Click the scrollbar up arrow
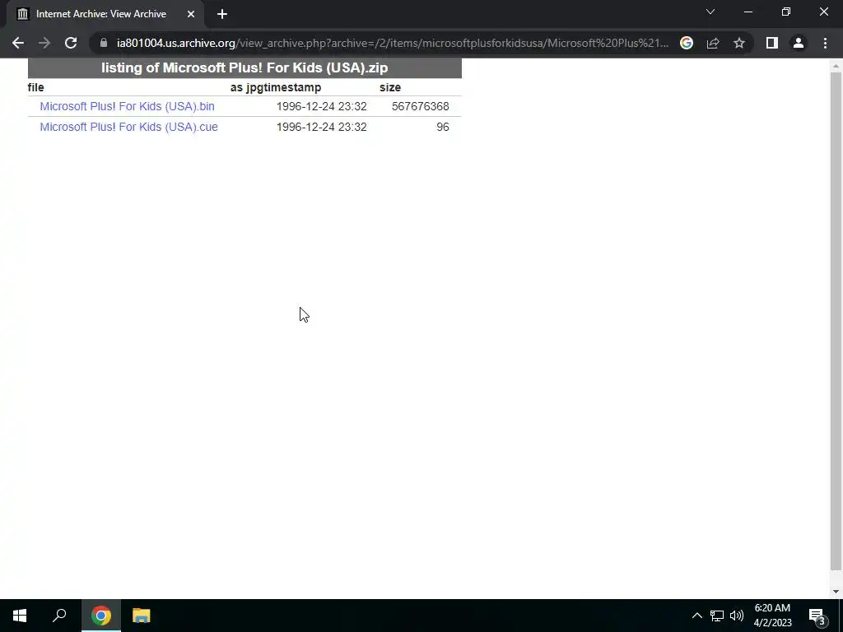Image resolution: width=843 pixels, height=632 pixels. coord(836,66)
